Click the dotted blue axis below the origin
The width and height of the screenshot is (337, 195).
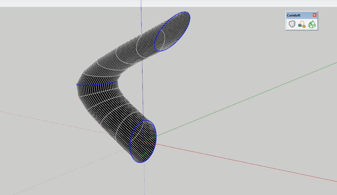tap(144, 181)
